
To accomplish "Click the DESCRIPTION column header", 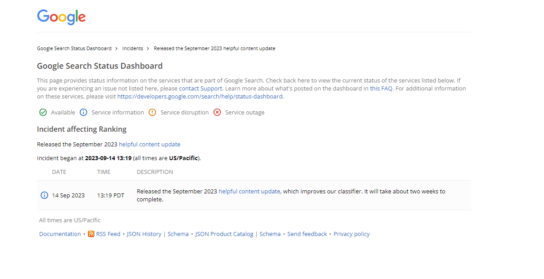I will (155, 172).
